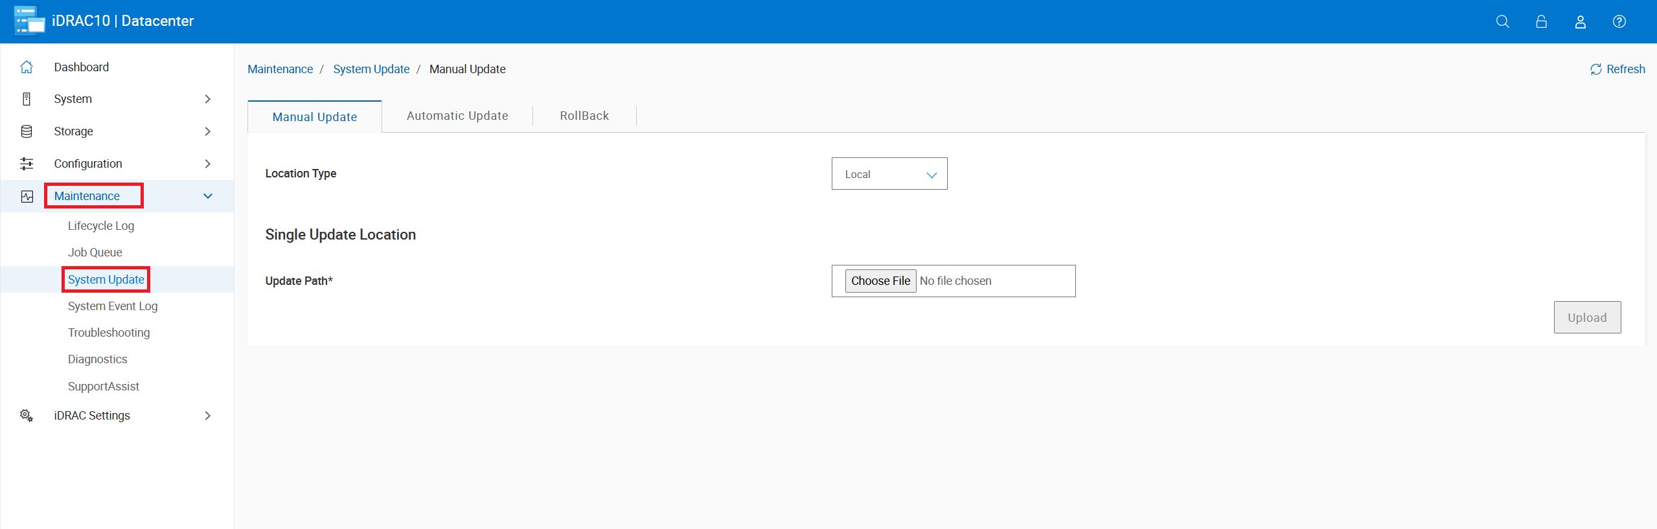The image size is (1657, 529).
Task: Click the Upload button
Action: [x=1588, y=317]
